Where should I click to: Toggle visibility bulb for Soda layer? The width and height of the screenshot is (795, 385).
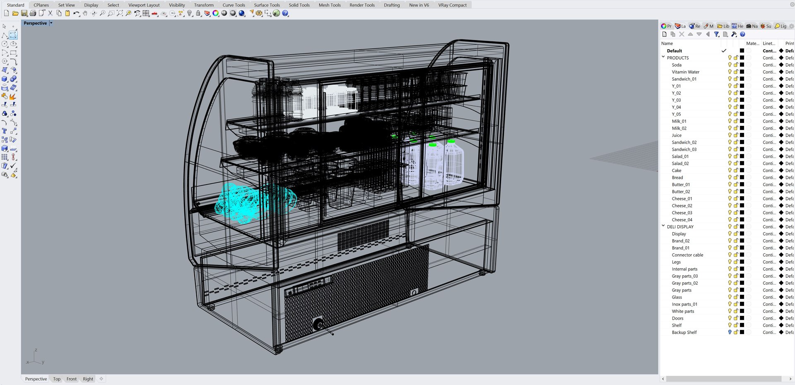pos(730,65)
